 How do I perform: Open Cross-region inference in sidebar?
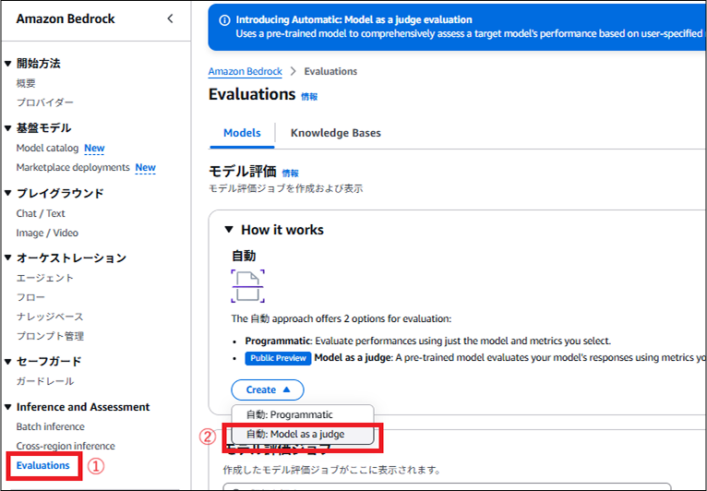point(66,446)
